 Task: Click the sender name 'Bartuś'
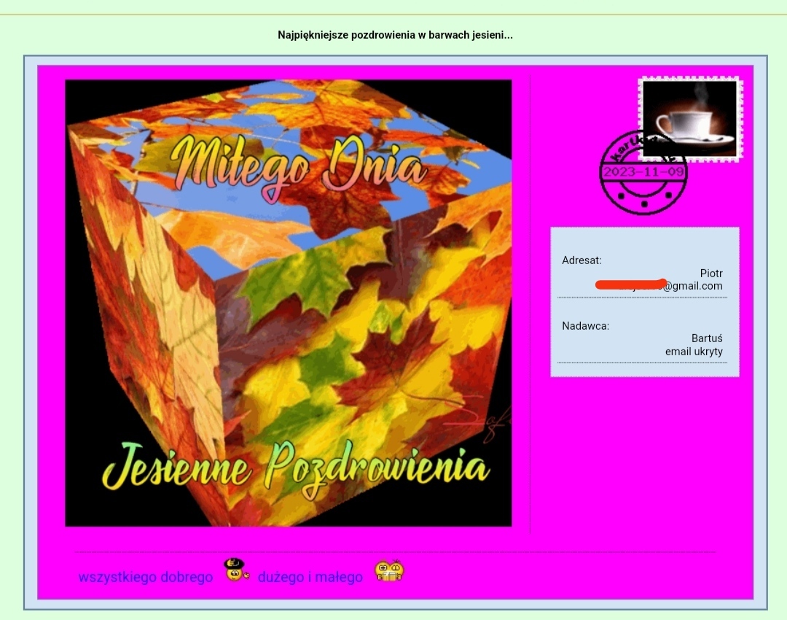(707, 338)
